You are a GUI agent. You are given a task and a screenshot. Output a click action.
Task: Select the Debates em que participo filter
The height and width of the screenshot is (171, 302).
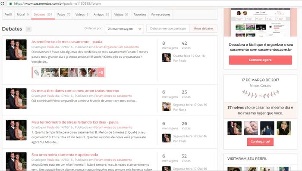pyautogui.click(x=168, y=28)
